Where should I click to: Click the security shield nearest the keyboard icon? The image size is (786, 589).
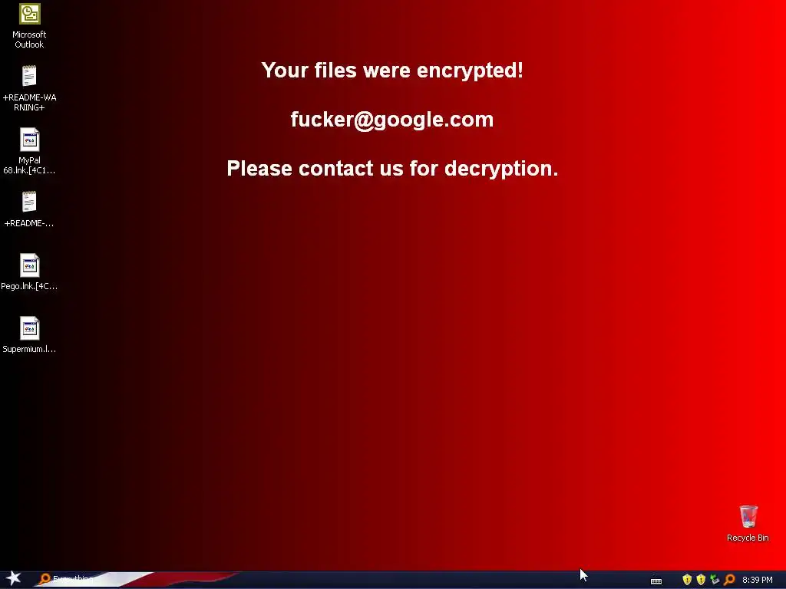click(x=687, y=580)
